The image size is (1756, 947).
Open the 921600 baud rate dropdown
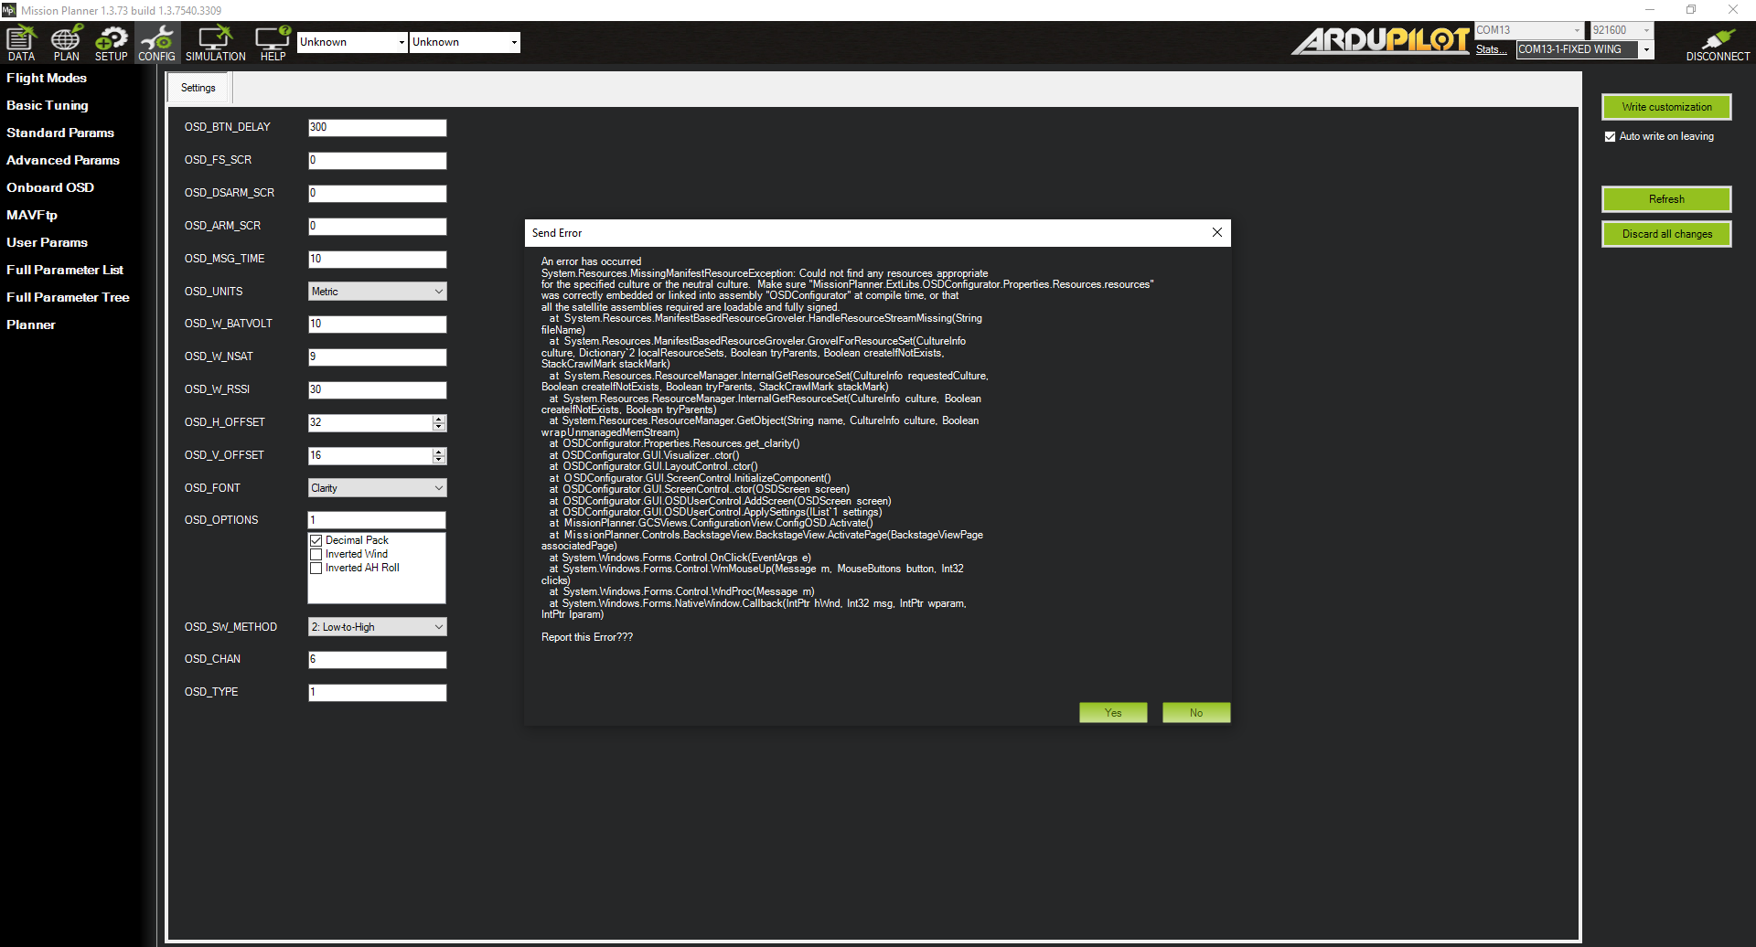(1622, 30)
